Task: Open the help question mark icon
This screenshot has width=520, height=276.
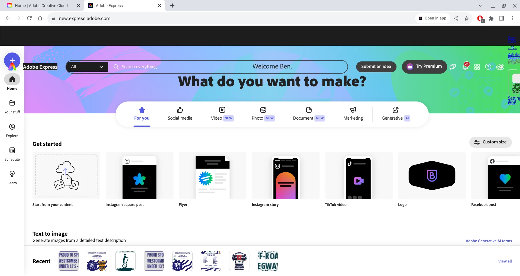Action: pyautogui.click(x=488, y=67)
